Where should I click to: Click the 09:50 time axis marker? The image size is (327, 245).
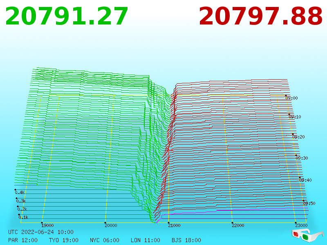[x=309, y=203]
